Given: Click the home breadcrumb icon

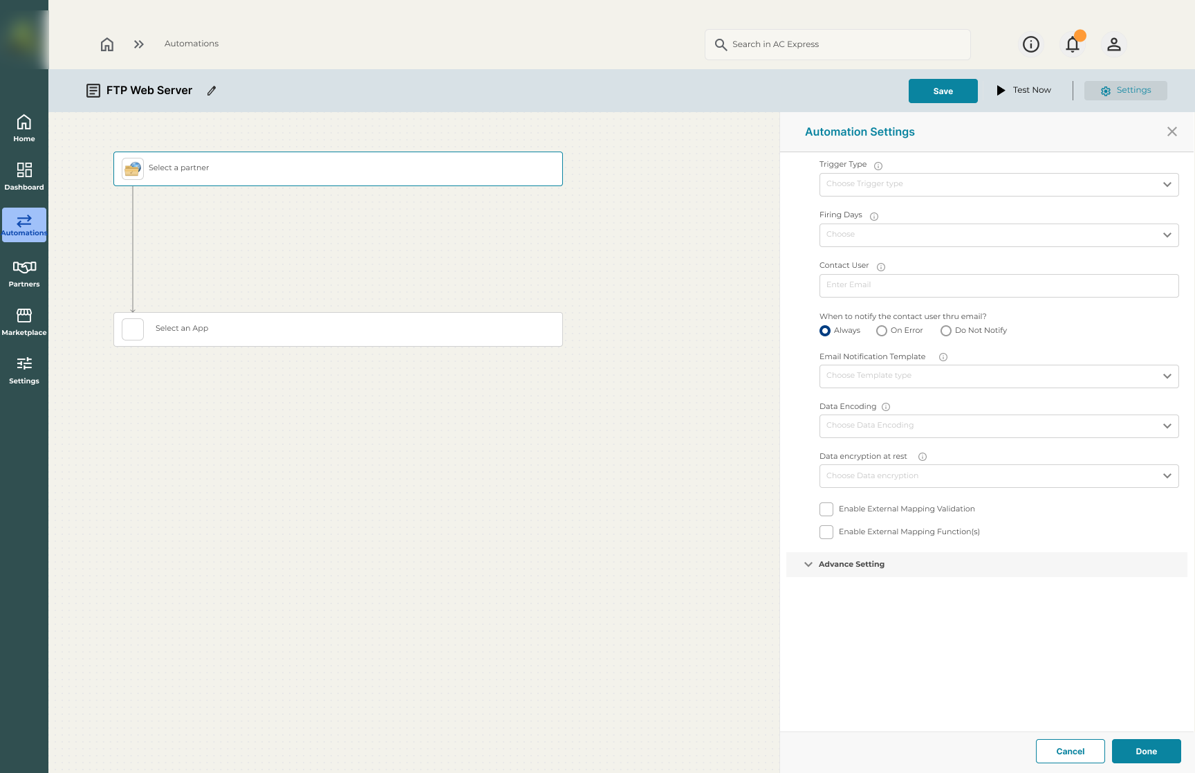Looking at the screenshot, I should pos(107,44).
